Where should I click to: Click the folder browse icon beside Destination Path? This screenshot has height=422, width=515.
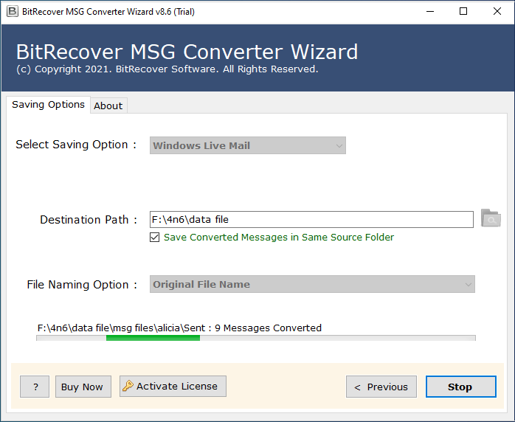click(490, 218)
